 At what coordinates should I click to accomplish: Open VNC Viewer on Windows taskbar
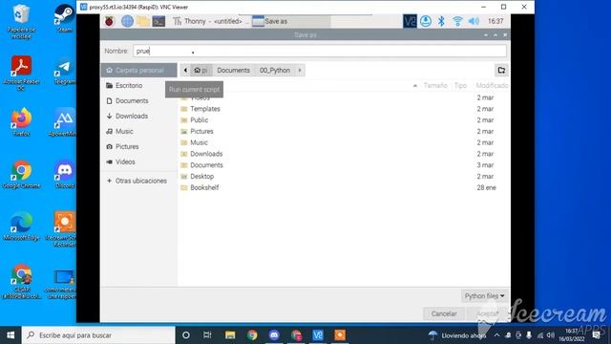pos(318,335)
